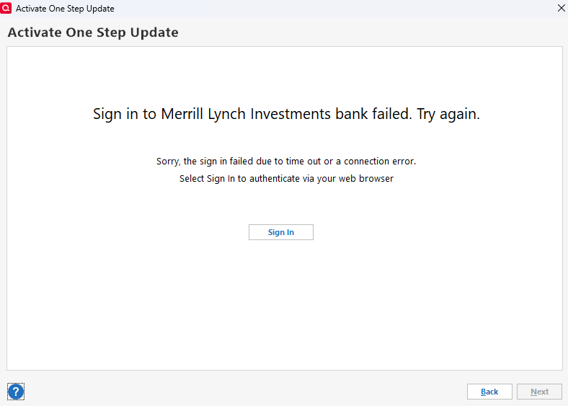Click the words Merrill Lynch Investments in headline
This screenshot has height=406, width=568.
tap(246, 114)
